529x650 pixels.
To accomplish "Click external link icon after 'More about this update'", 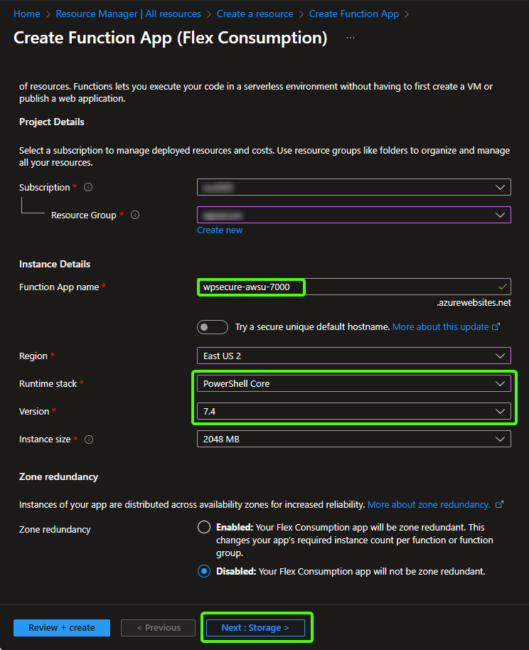I will pos(496,327).
